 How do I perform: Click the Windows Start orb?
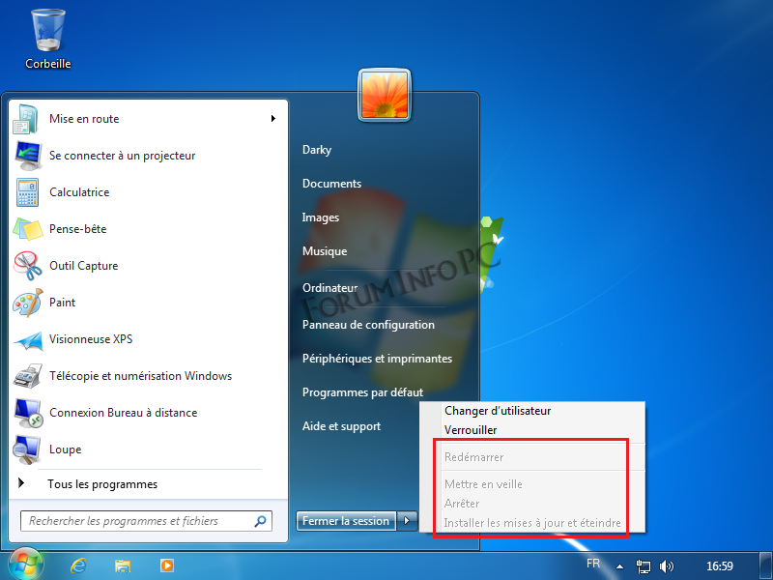pyautogui.click(x=26, y=564)
